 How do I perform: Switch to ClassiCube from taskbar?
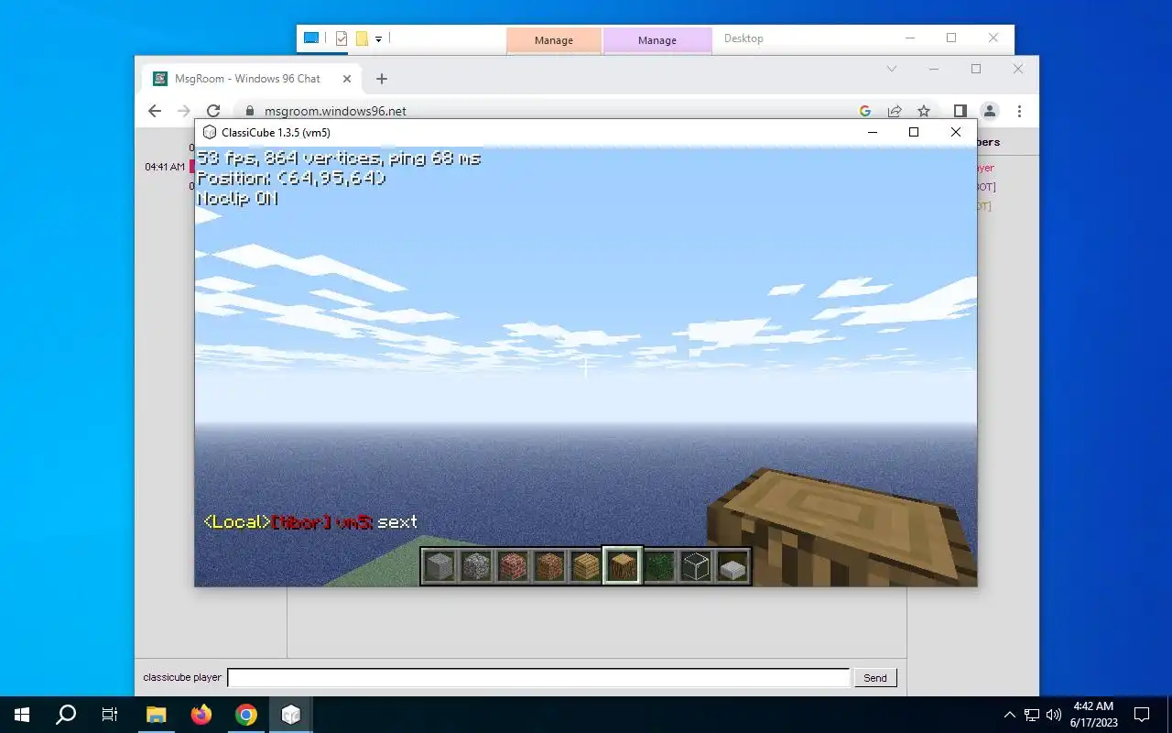click(x=291, y=715)
